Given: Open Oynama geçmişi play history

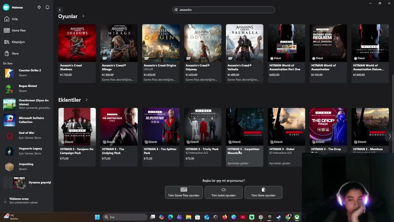Looking at the screenshot, I should coord(26,183).
